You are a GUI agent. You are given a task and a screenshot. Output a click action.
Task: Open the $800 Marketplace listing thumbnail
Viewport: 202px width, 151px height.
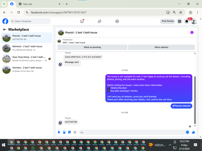pyautogui.click(x=59, y=41)
